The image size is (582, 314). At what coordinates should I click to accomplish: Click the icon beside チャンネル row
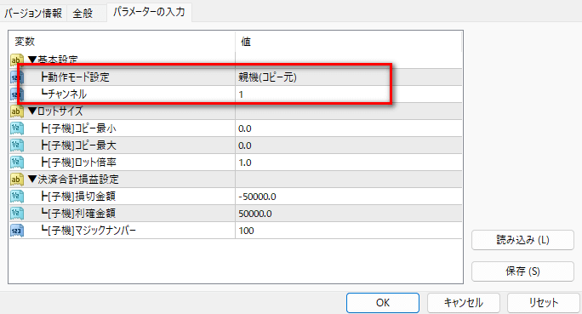pos(17,94)
